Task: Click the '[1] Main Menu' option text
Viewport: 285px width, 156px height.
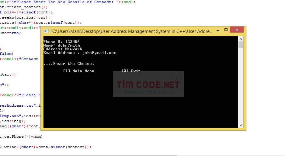Action: [x=79, y=71]
